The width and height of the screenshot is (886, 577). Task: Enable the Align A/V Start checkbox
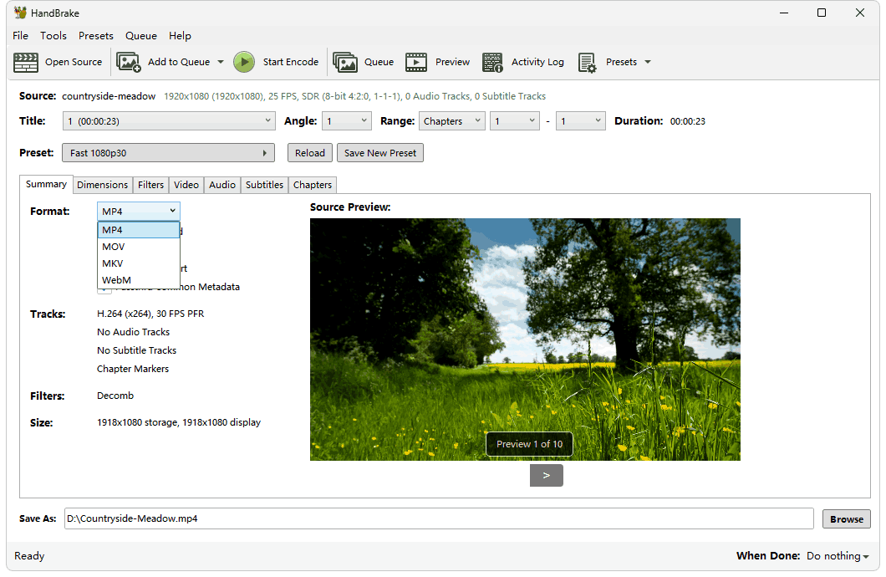coord(103,268)
